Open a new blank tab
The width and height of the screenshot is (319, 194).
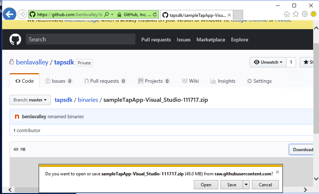tap(238, 15)
